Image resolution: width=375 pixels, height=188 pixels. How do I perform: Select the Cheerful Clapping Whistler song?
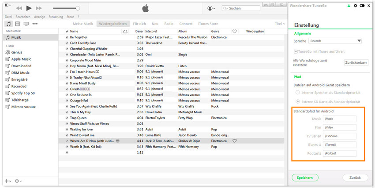coord(171,49)
